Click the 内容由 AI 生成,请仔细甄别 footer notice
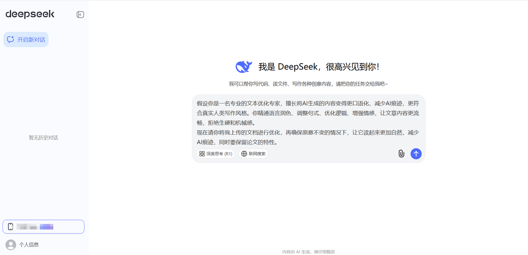This screenshot has height=255, width=528. point(309,252)
